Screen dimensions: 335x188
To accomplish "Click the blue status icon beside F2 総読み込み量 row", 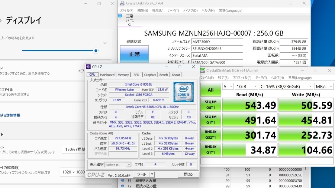I will [123, 186].
